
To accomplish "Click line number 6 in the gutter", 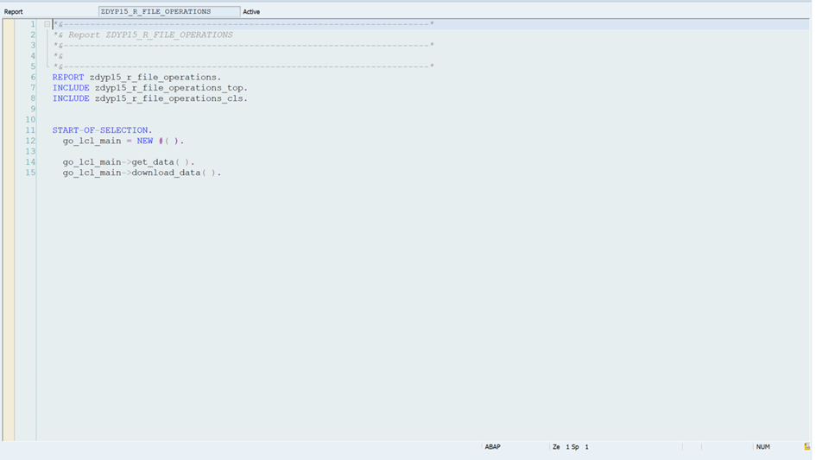I will click(33, 78).
